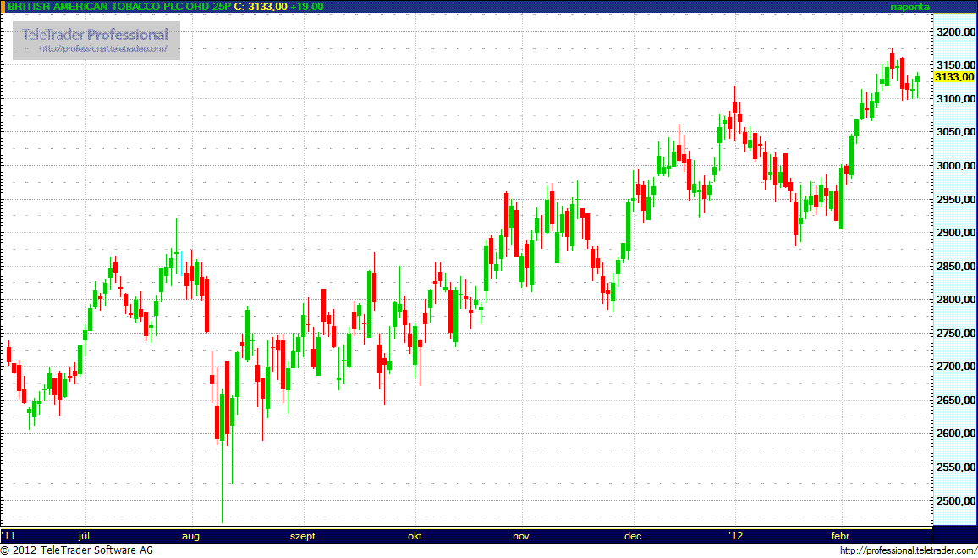
Task: Click the naponta interval label
Action: coord(910,7)
